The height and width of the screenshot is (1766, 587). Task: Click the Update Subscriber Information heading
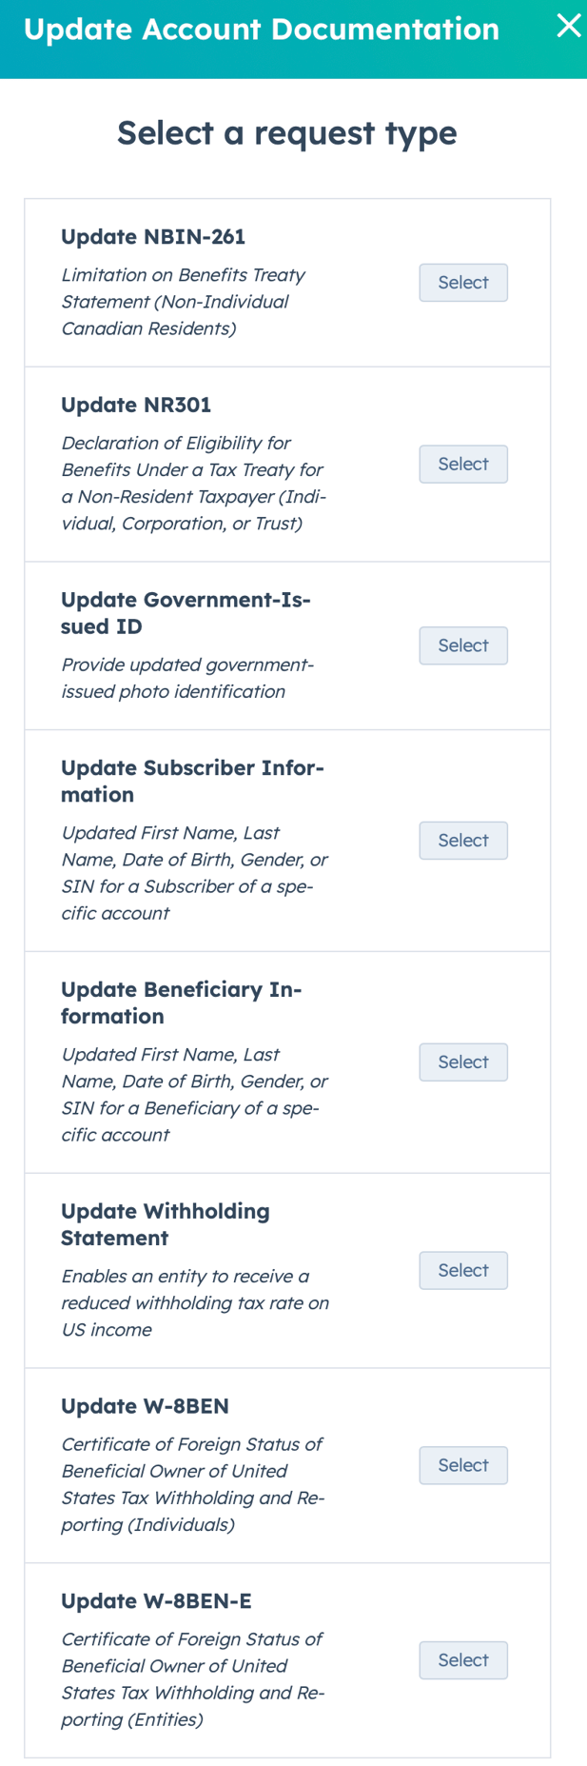tap(193, 781)
